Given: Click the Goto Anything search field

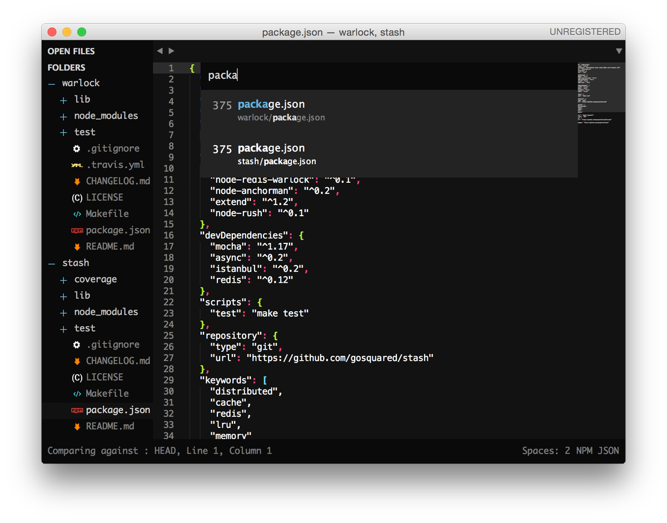Looking at the screenshot, I should pyautogui.click(x=389, y=76).
